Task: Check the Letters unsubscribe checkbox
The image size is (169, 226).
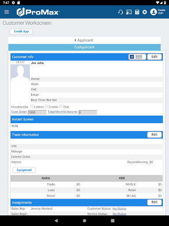Action: pyautogui.click(x=32, y=106)
